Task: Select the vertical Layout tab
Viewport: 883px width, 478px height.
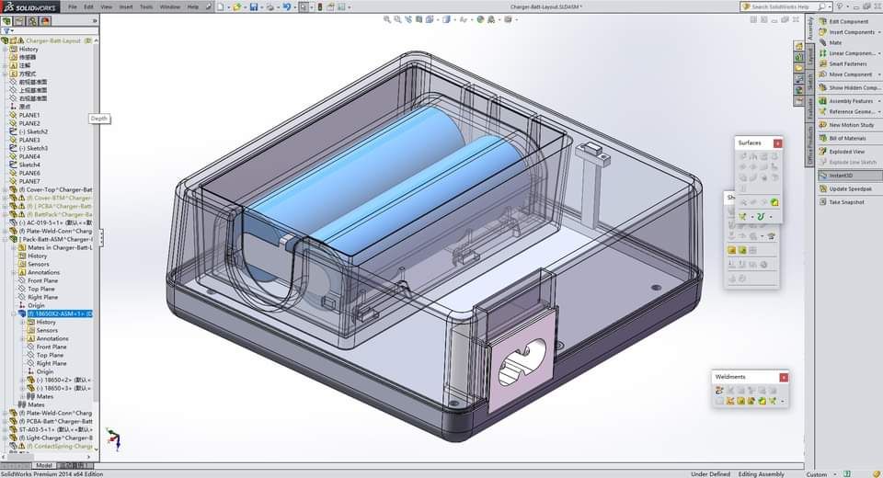Action: 809,57
